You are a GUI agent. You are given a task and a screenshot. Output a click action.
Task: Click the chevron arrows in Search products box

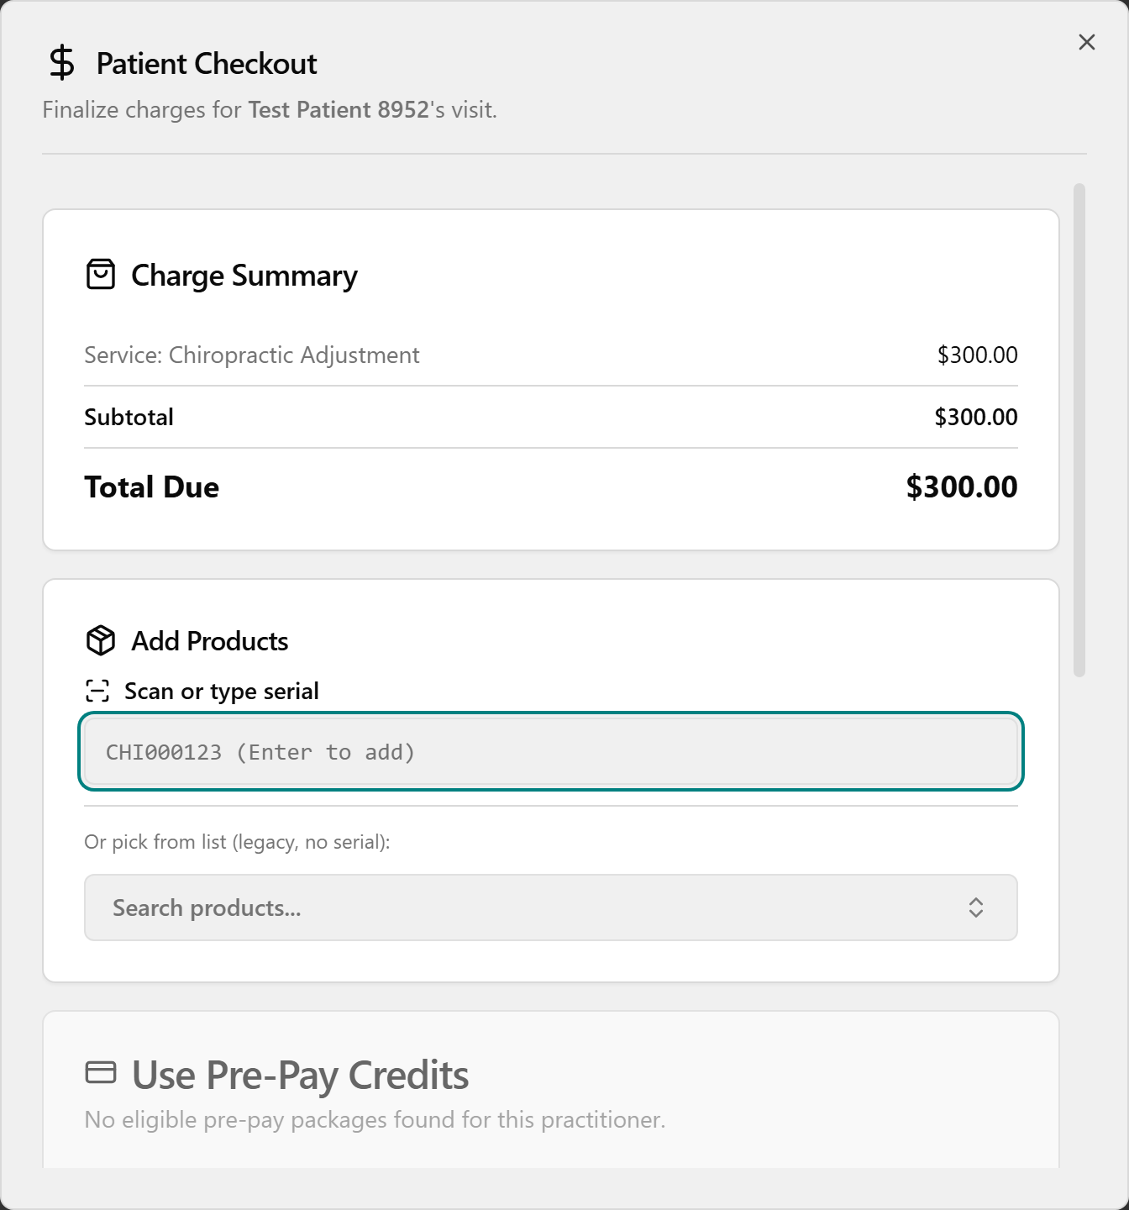pyautogui.click(x=975, y=907)
